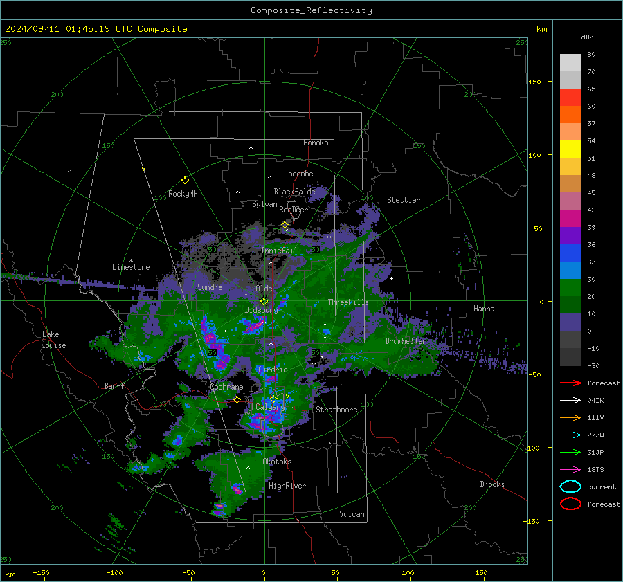Click the Brooks town label
The width and height of the screenshot is (623, 582).
coord(492,484)
